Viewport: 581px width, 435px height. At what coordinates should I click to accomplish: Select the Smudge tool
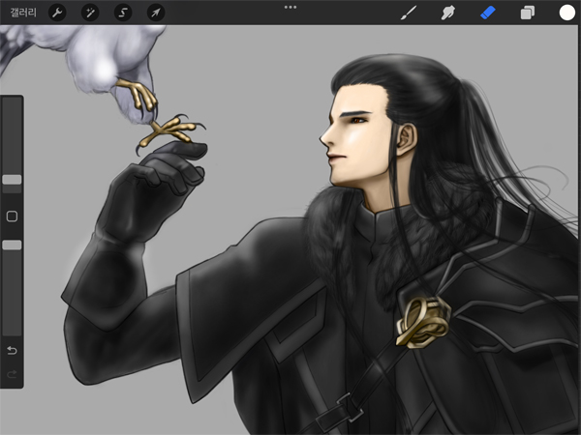[448, 13]
